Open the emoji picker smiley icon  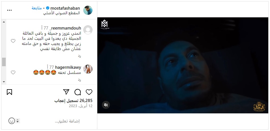(11, 121)
